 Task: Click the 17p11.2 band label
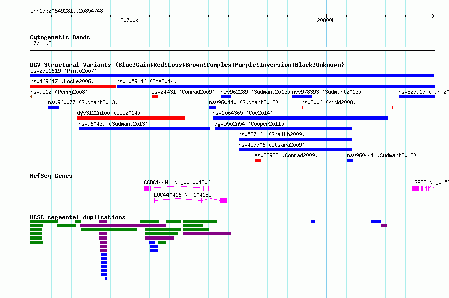(41, 43)
